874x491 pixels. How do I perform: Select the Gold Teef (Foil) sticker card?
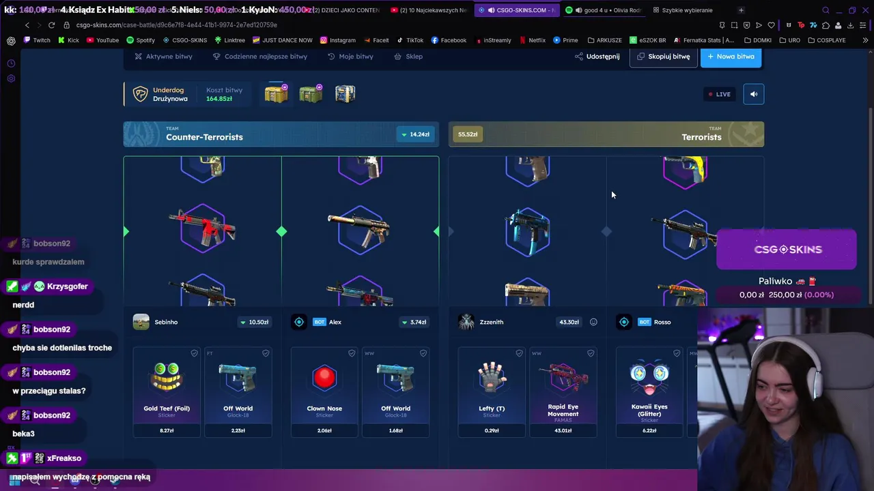coord(167,392)
